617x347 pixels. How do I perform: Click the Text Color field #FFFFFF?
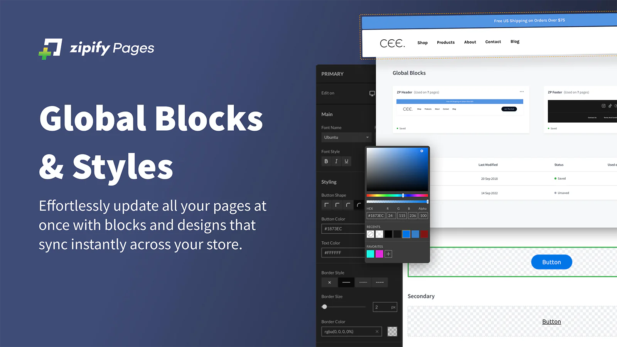point(343,253)
